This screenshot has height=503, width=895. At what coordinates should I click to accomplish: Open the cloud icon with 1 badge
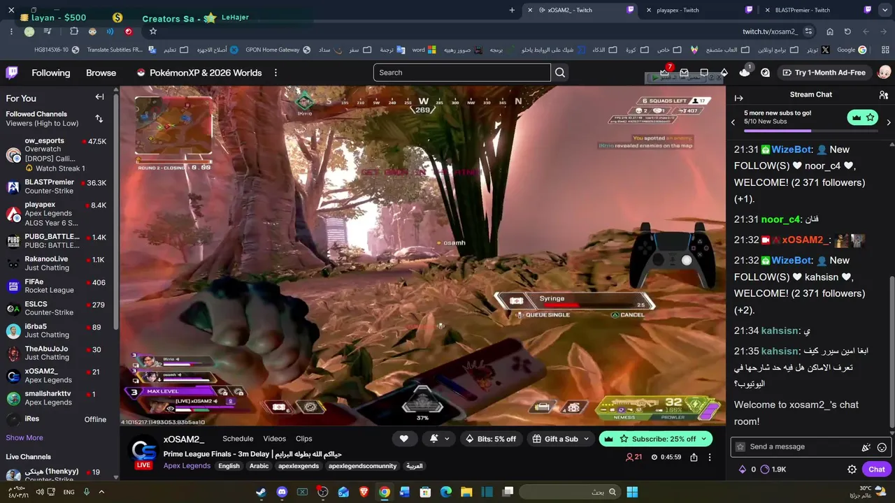[x=745, y=72]
